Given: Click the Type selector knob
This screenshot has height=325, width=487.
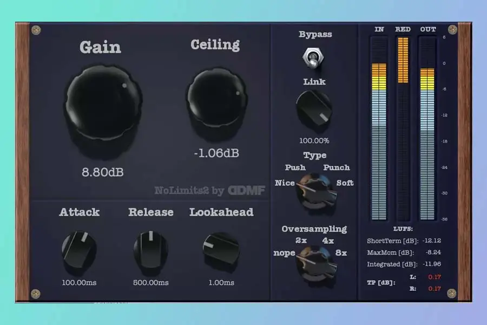Looking at the screenshot, I should (x=316, y=192).
